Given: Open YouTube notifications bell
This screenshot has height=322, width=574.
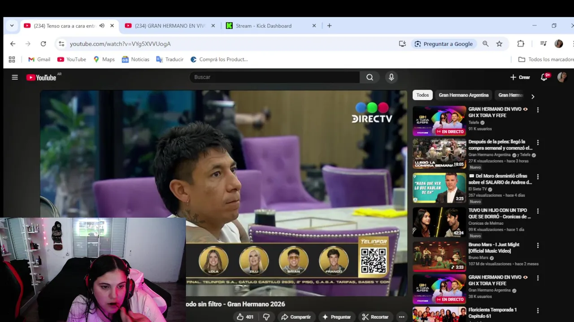Looking at the screenshot, I should click(544, 77).
